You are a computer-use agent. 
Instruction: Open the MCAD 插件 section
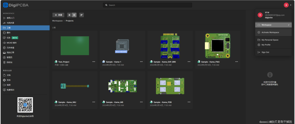[12, 43]
